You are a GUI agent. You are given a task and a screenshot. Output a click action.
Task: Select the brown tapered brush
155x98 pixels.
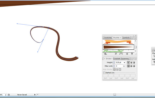click(x=118, y=47)
